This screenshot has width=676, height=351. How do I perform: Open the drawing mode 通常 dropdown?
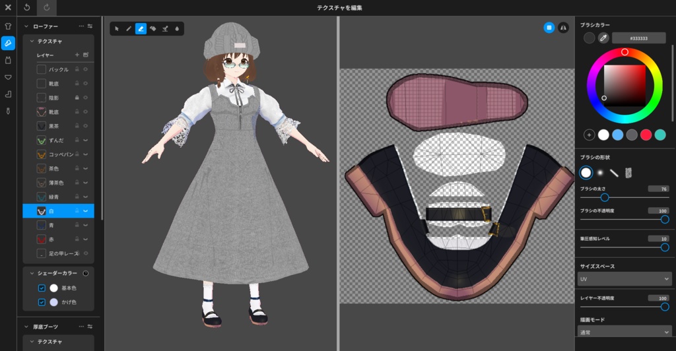click(625, 332)
